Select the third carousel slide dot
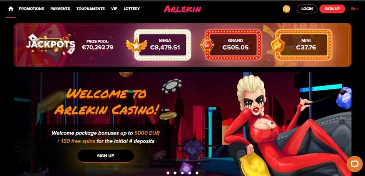The image size is (365, 176). point(182,173)
